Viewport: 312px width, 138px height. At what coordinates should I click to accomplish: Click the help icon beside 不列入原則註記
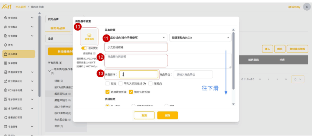[x=144, y=84]
